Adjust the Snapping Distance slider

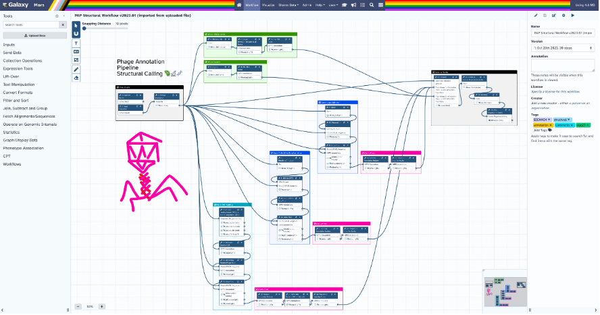click(85, 28)
